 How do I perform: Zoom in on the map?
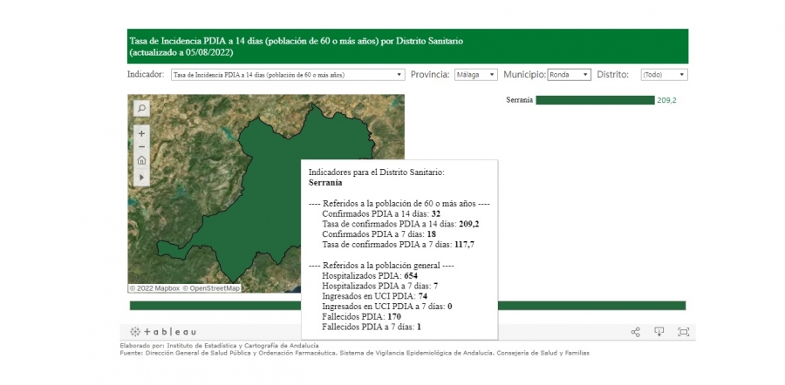pyautogui.click(x=141, y=133)
